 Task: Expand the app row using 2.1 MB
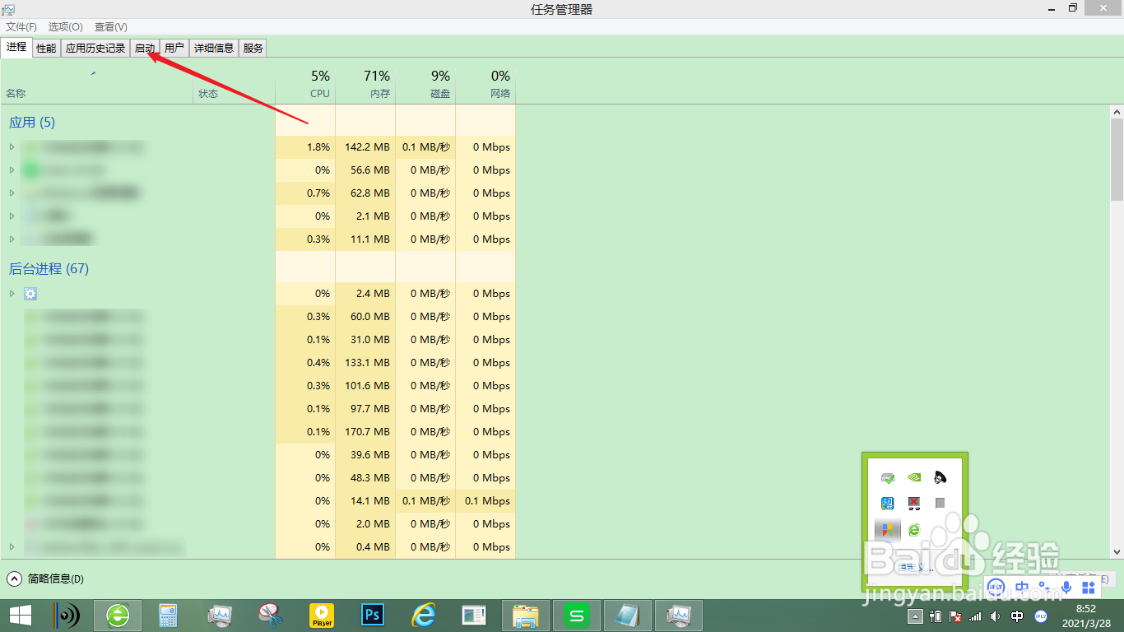tap(12, 216)
